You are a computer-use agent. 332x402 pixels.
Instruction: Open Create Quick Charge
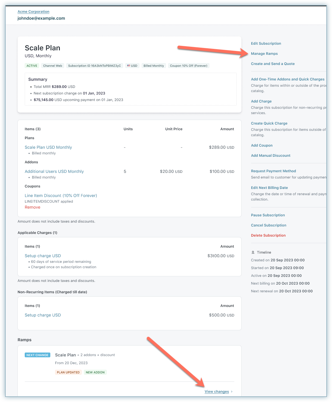pyautogui.click(x=269, y=123)
